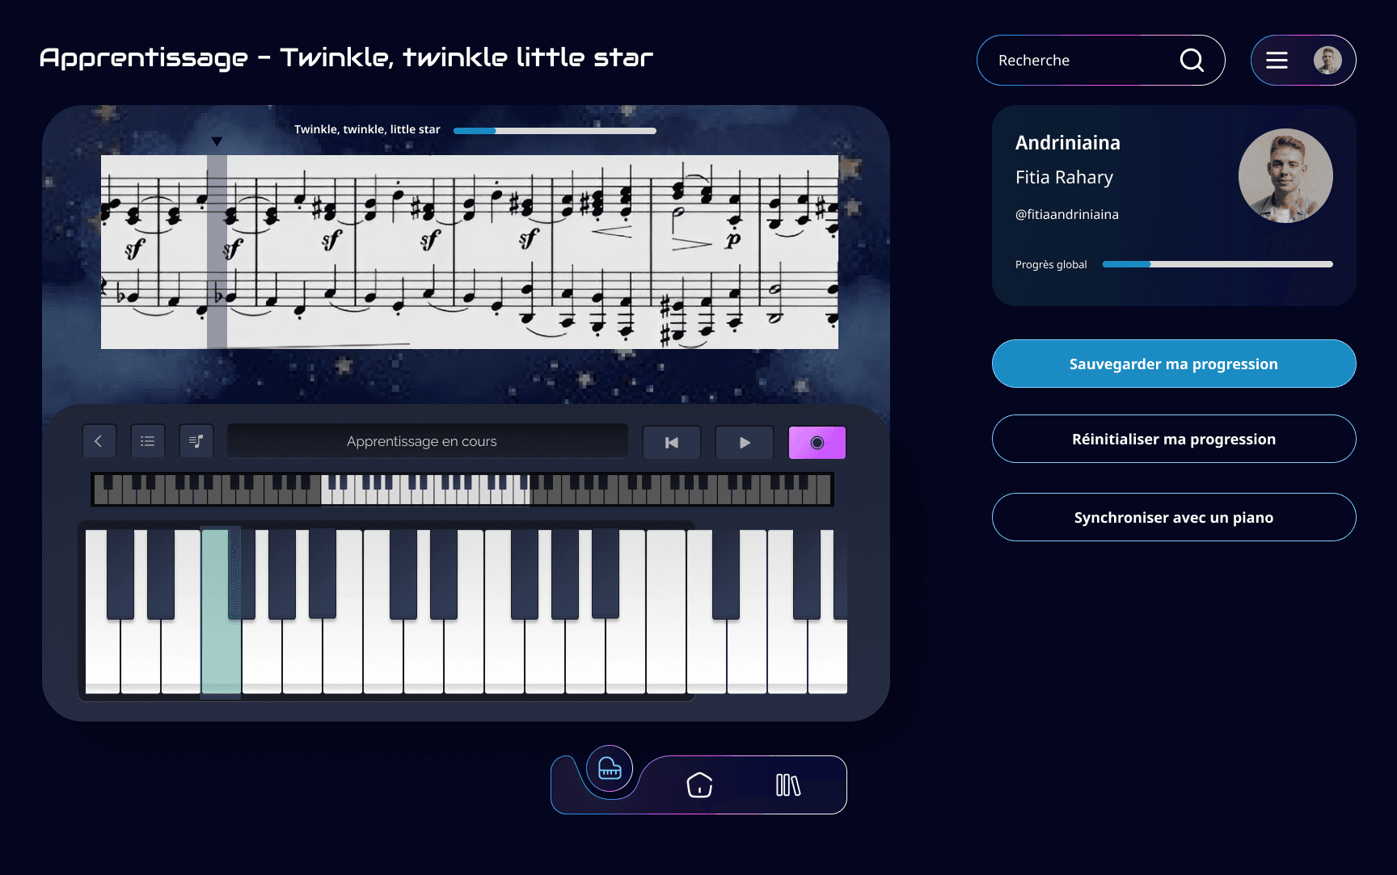
Task: Click the @fitiaandriniaina username
Action: coord(1067,214)
